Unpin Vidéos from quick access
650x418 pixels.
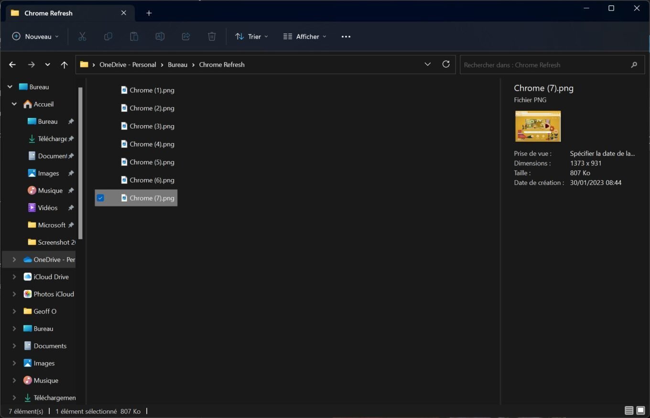click(x=71, y=208)
